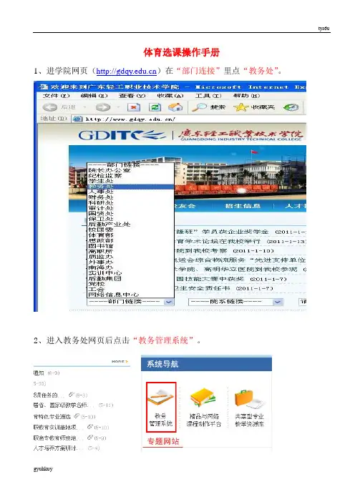This screenshot has width=355, height=502.
Task: Click the 校友会 navigation tab
Action: 185,206
